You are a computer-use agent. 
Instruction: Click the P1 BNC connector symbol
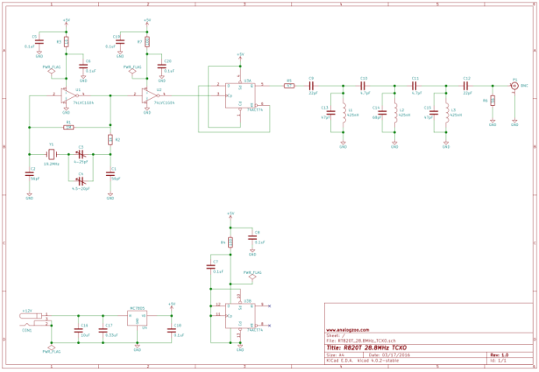[514, 86]
